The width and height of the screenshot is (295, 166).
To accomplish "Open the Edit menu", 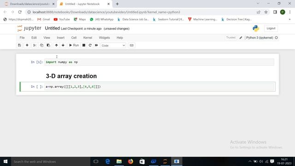I will [x=34, y=38].
